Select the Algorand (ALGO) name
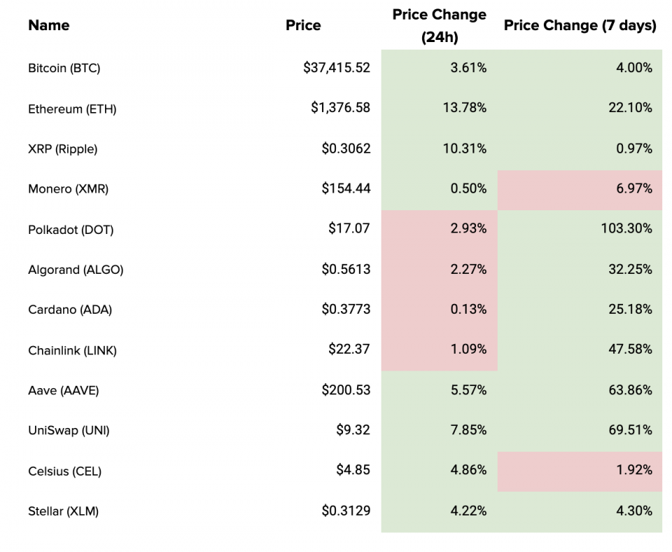Viewport: 672px width, 552px height. pyautogui.click(x=76, y=270)
